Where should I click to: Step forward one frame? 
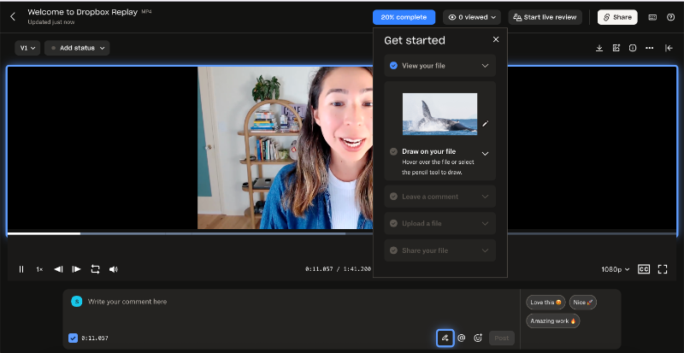(76, 269)
